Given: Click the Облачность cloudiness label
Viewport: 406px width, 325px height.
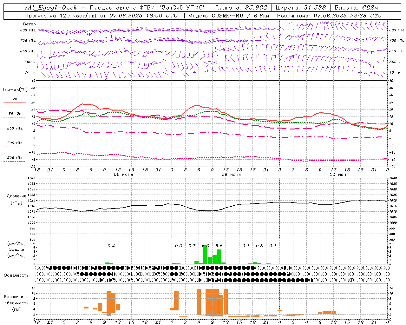Looking at the screenshot, I should tap(16, 275).
